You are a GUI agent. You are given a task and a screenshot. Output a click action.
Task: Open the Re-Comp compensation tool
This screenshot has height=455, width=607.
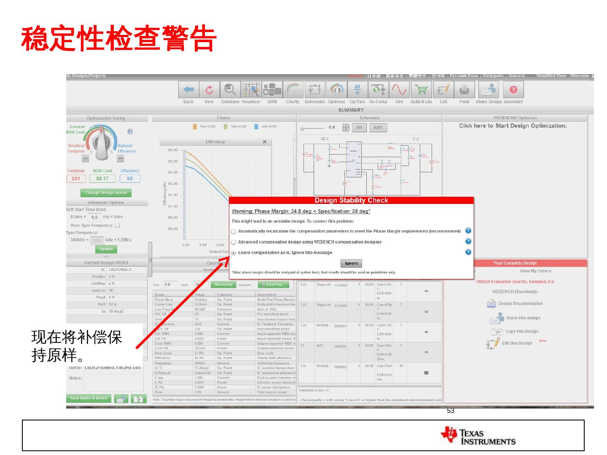378,89
